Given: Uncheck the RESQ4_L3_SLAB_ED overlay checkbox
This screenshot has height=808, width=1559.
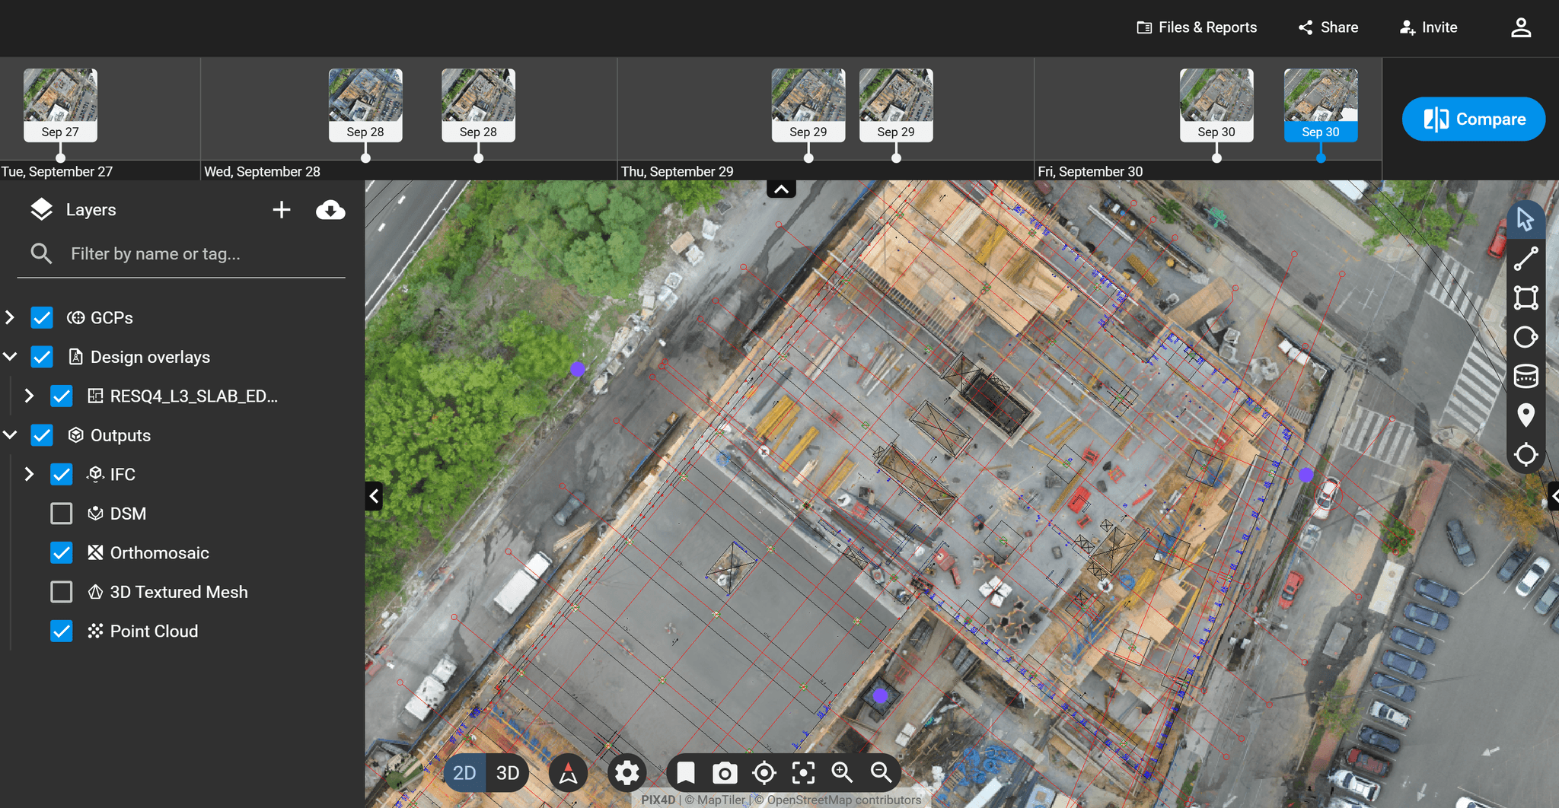Looking at the screenshot, I should pyautogui.click(x=62, y=396).
